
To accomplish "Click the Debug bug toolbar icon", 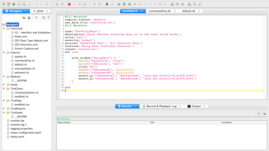I will [x=129, y=4].
